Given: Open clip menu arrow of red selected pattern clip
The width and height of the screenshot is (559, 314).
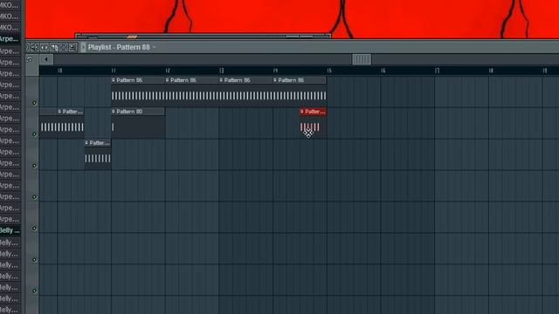Looking at the screenshot, I should pos(302,112).
